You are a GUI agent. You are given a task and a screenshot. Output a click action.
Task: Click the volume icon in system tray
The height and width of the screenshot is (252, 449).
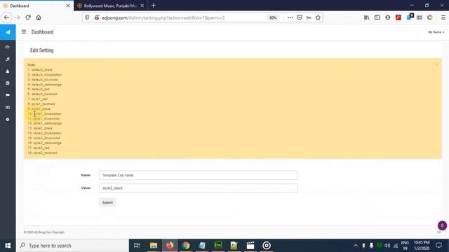[x=387, y=246]
